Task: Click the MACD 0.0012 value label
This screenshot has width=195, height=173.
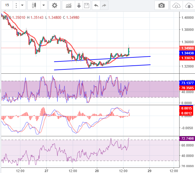Action: [x=186, y=113]
